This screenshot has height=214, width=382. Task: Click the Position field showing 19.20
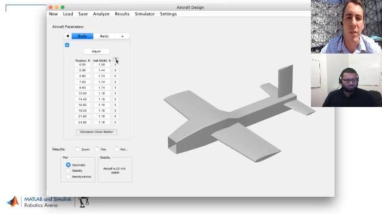click(82, 111)
